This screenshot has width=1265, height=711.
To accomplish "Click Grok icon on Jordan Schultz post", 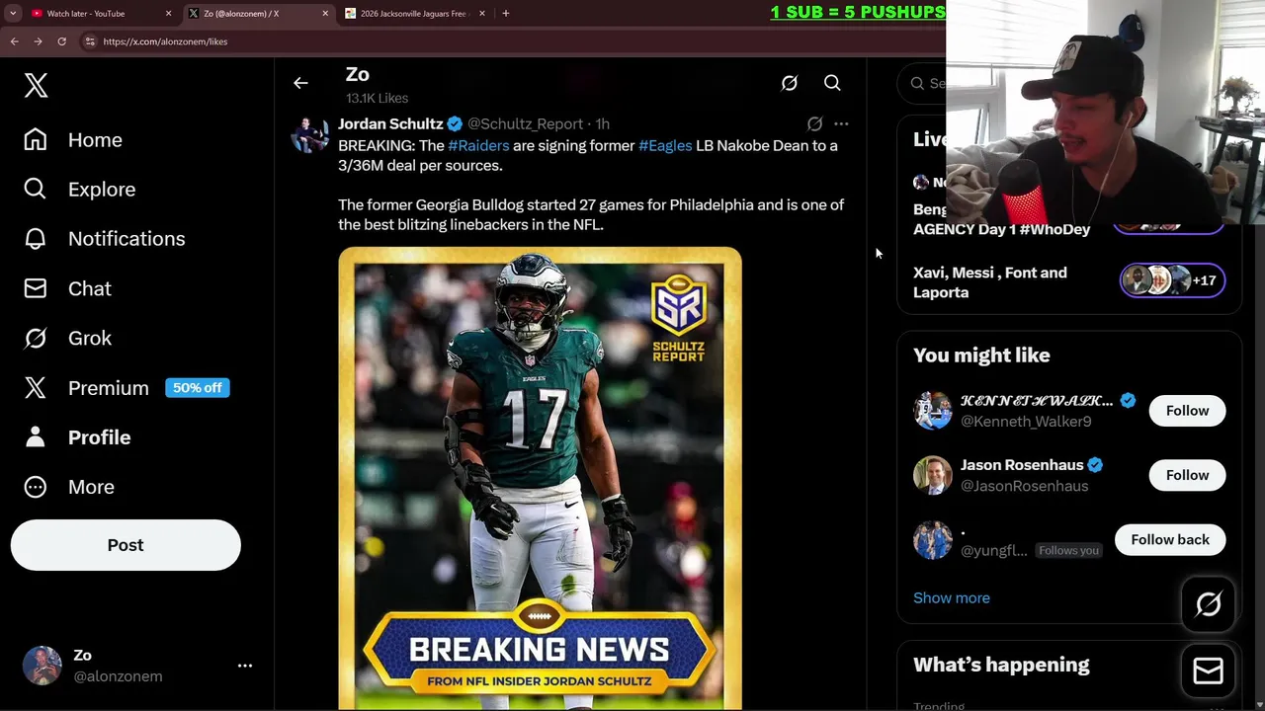I will (x=814, y=124).
